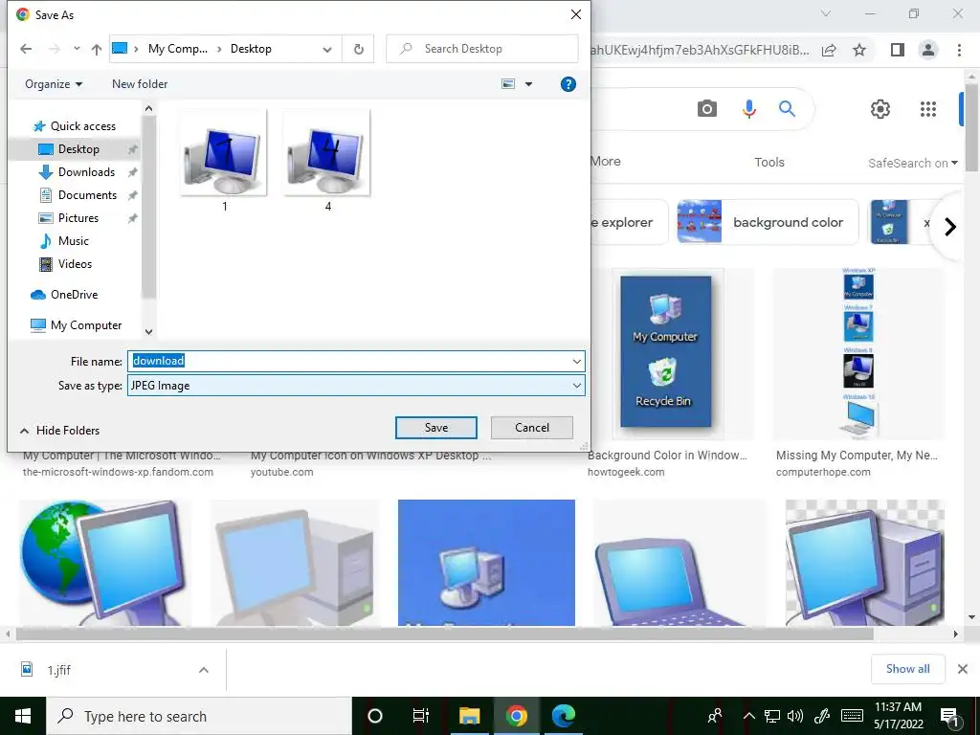Image resolution: width=980 pixels, height=735 pixels.
Task: Change the view layout icon
Action: click(508, 84)
